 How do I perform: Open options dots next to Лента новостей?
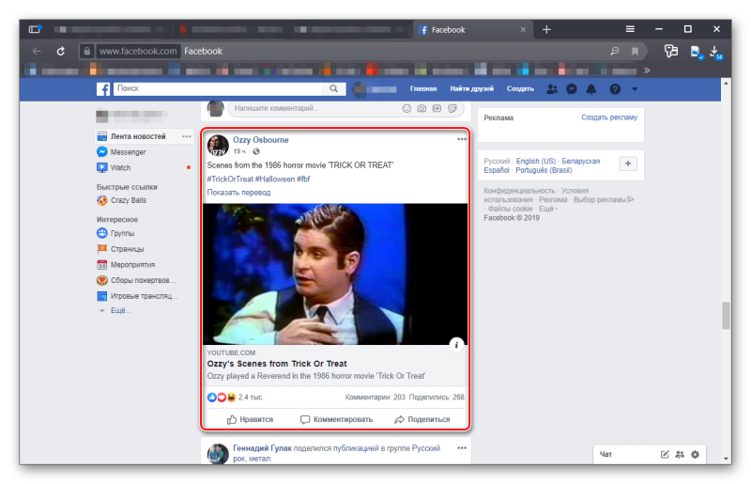[x=187, y=136]
